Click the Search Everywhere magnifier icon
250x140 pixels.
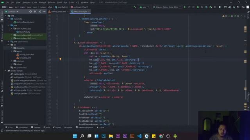[243, 7]
